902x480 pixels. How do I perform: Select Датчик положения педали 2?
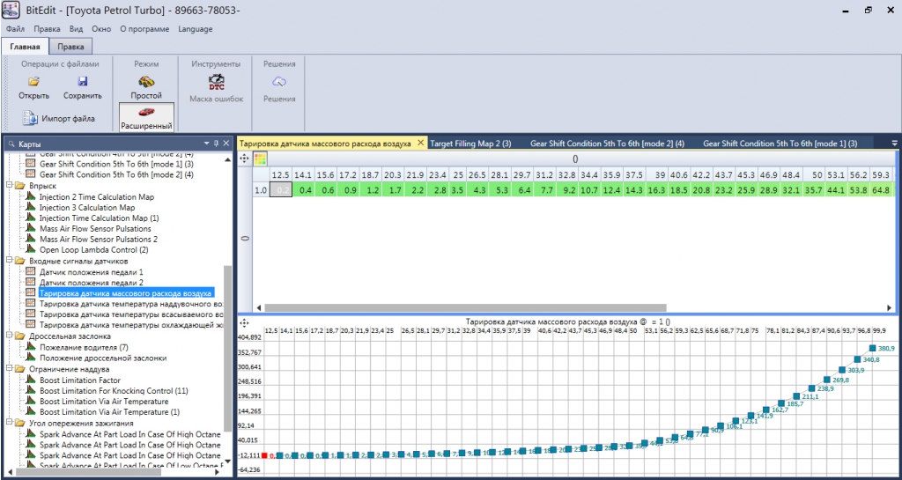91,282
